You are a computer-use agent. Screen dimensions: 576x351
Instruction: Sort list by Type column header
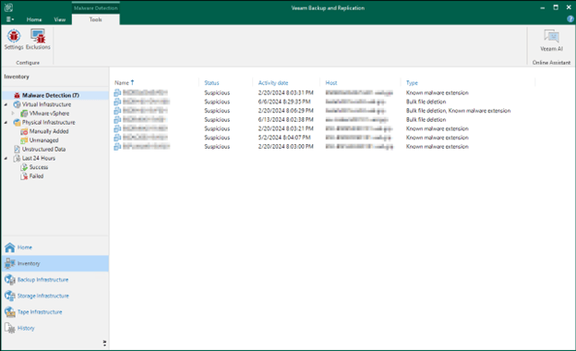tap(412, 83)
